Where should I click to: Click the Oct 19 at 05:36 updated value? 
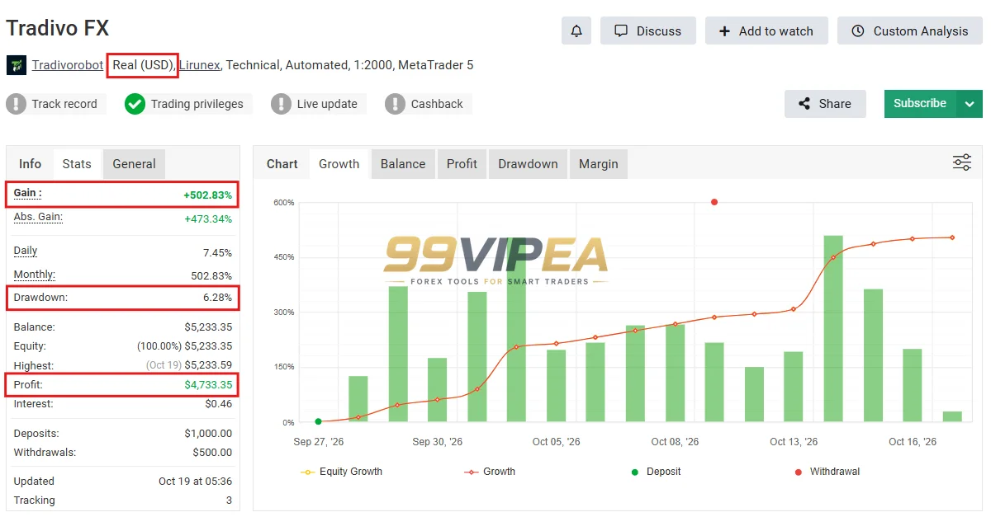coord(195,481)
